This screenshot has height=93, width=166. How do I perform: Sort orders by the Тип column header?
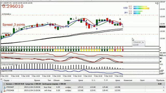click(49, 80)
